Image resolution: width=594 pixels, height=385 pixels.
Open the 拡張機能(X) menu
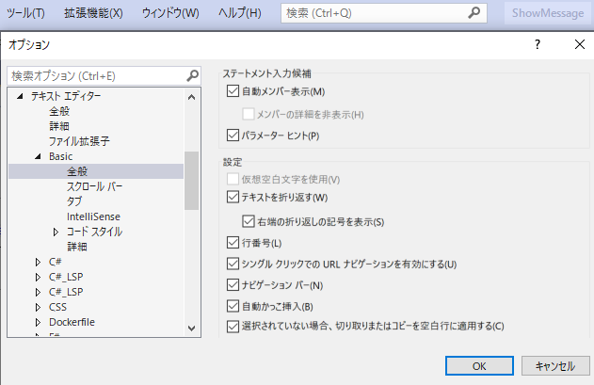coord(93,13)
